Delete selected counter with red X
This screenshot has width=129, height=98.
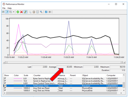tap(22, 12)
